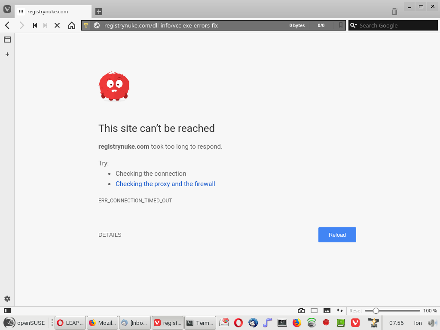The image size is (440, 330).
Task: Open the openSUSE start menu
Action: coord(24,323)
